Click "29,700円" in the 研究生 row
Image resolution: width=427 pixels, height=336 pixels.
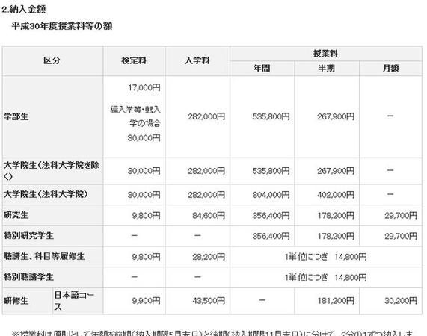click(x=401, y=216)
